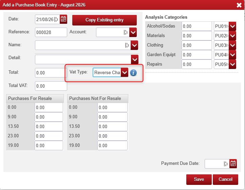Open the PU05 Repairs code dropdown
Screen dimensions: 245x190
(x=232, y=64)
